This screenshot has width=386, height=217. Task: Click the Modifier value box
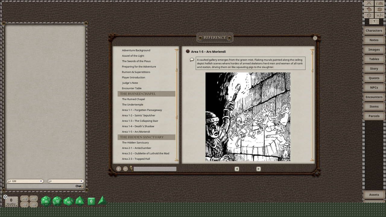click(11, 201)
